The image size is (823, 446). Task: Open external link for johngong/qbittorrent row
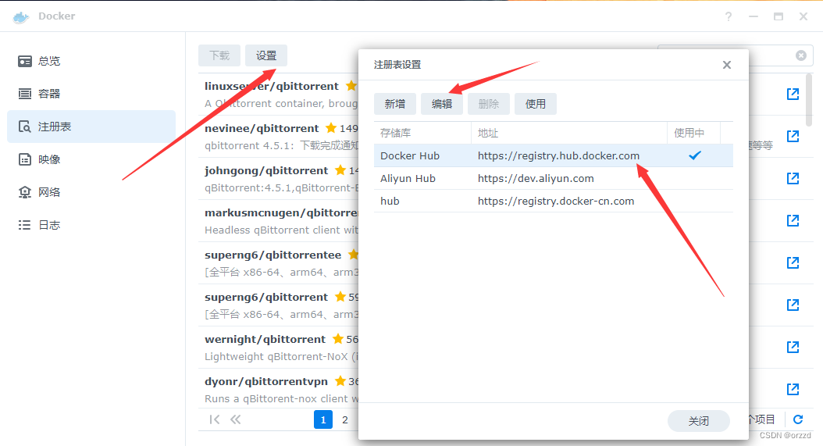click(793, 178)
